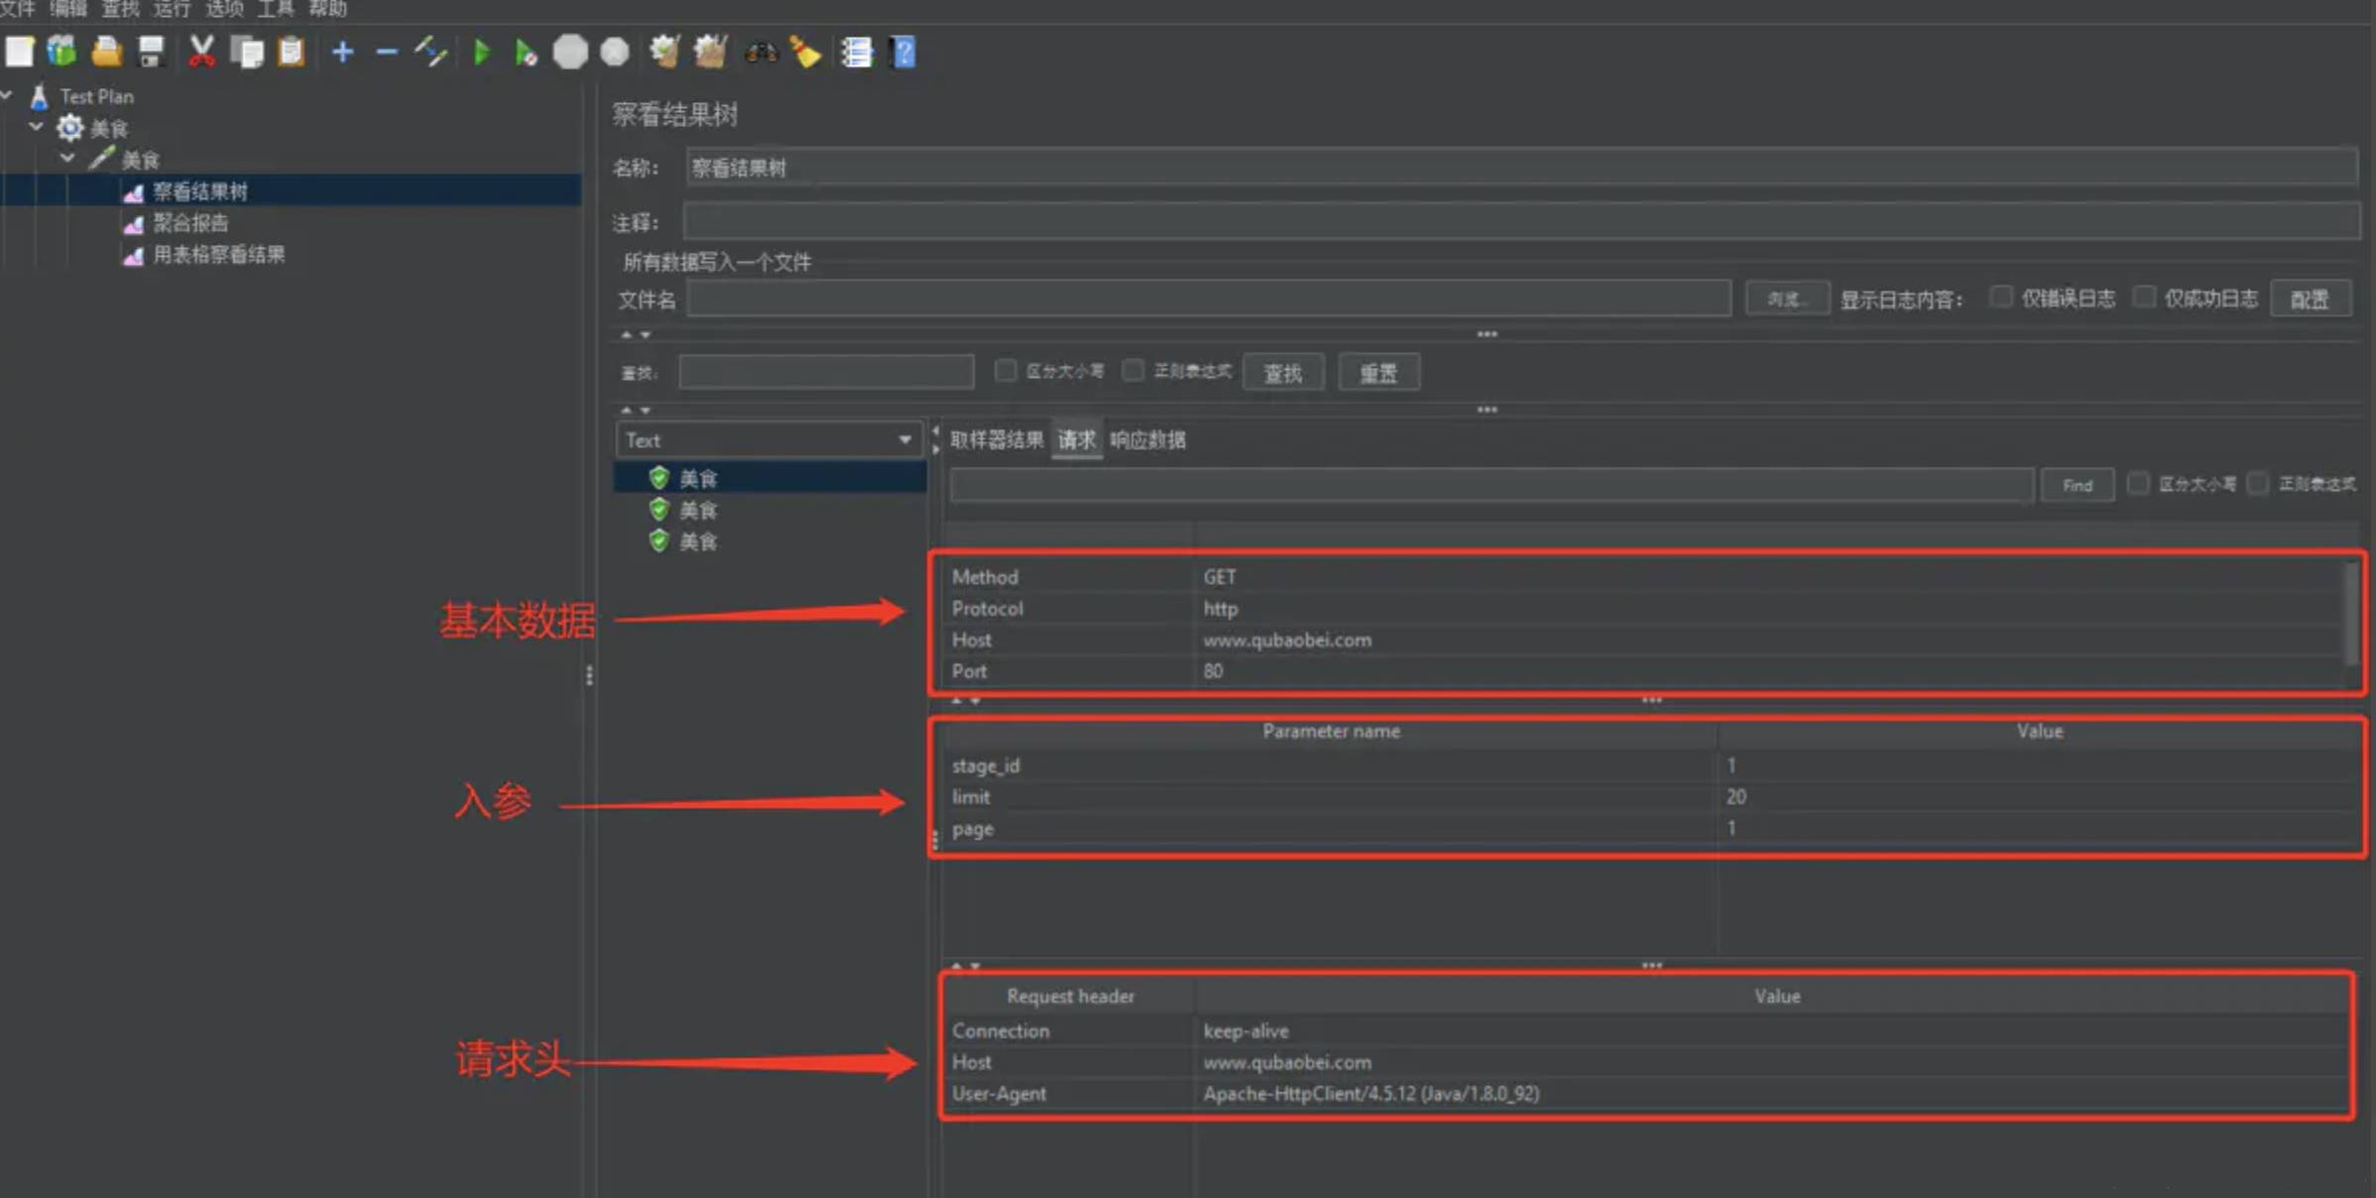Enable the 仅错误日志 checkbox

tap(2001, 297)
